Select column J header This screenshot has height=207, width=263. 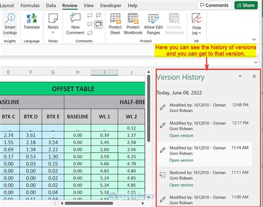(131, 72)
